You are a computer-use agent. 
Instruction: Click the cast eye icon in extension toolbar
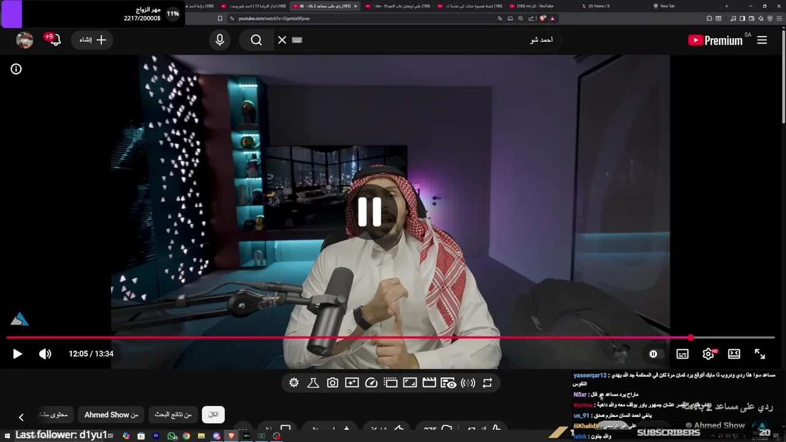(x=448, y=382)
